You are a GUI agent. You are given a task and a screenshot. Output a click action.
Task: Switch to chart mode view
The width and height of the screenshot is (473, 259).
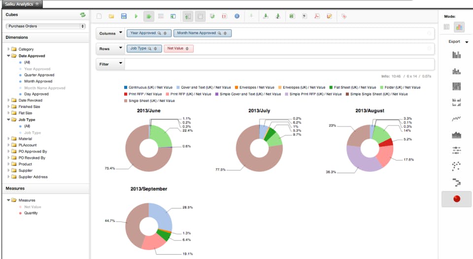pyautogui.click(x=459, y=27)
